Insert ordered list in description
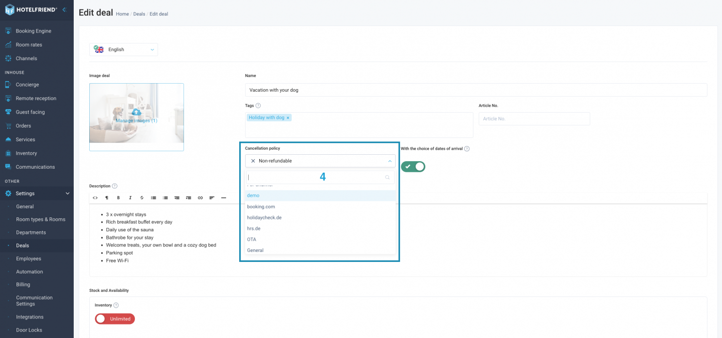 pyautogui.click(x=165, y=198)
